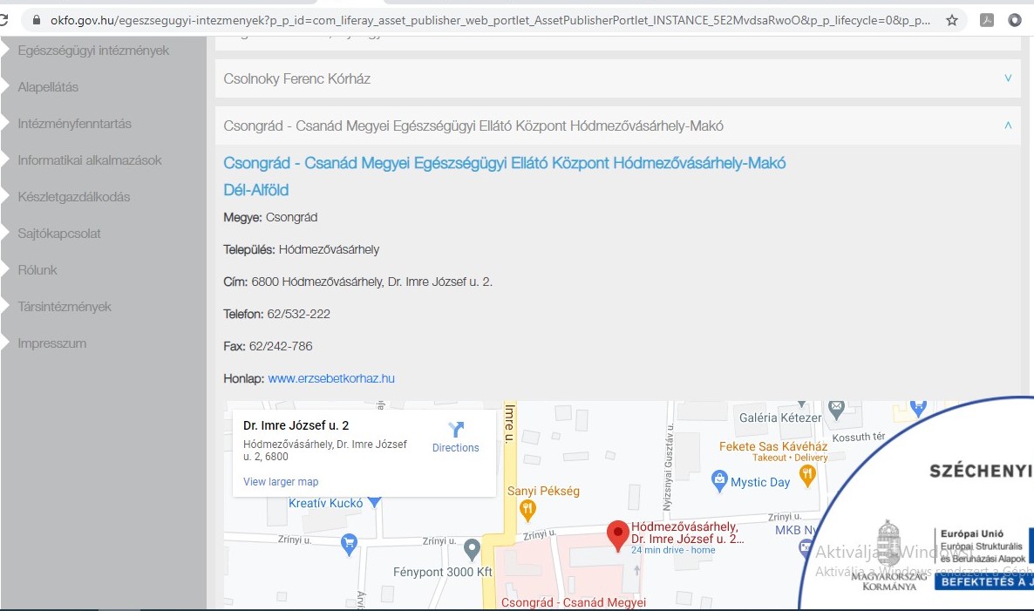Open the Egészségügyi intézmények sidebar menu

pos(93,51)
